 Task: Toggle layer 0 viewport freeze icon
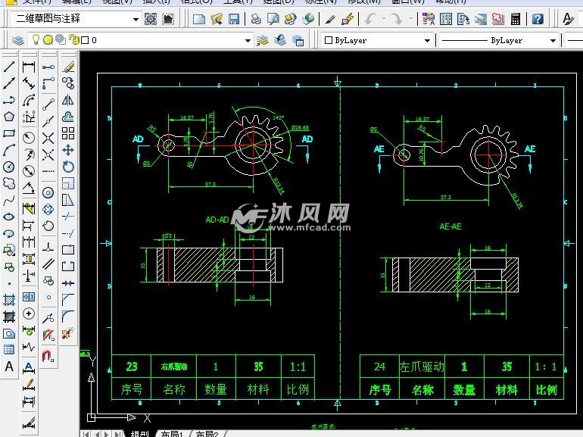pyautogui.click(x=61, y=39)
